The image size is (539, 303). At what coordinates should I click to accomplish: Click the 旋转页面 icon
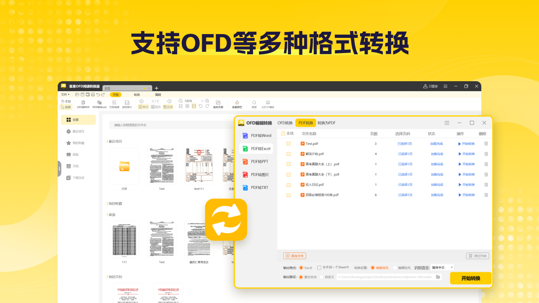point(218,102)
